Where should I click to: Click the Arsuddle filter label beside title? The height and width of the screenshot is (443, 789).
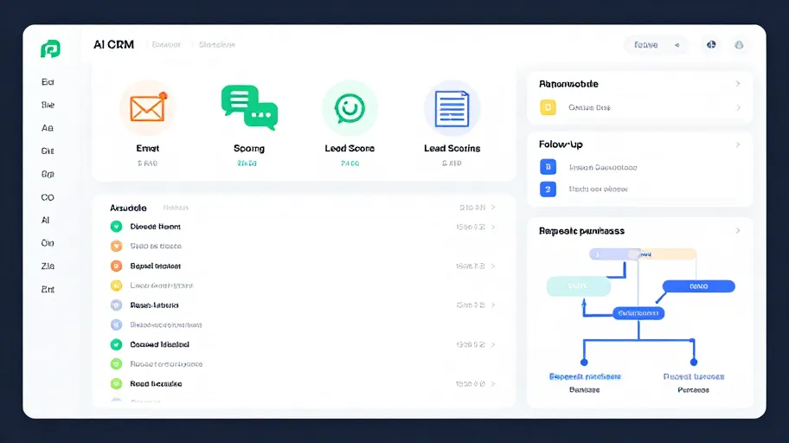pos(176,208)
